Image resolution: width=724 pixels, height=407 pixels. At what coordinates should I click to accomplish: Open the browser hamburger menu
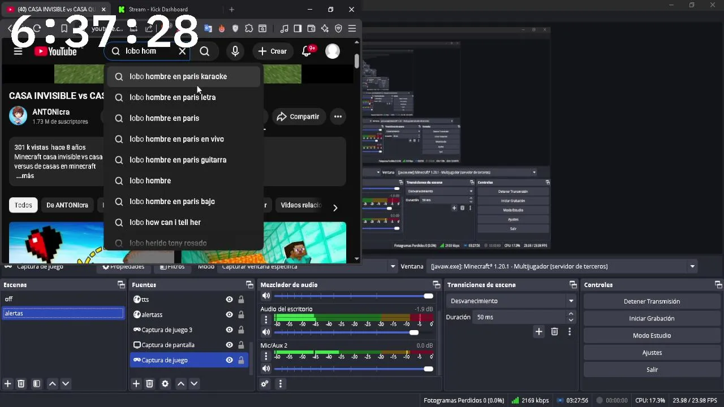point(352,28)
